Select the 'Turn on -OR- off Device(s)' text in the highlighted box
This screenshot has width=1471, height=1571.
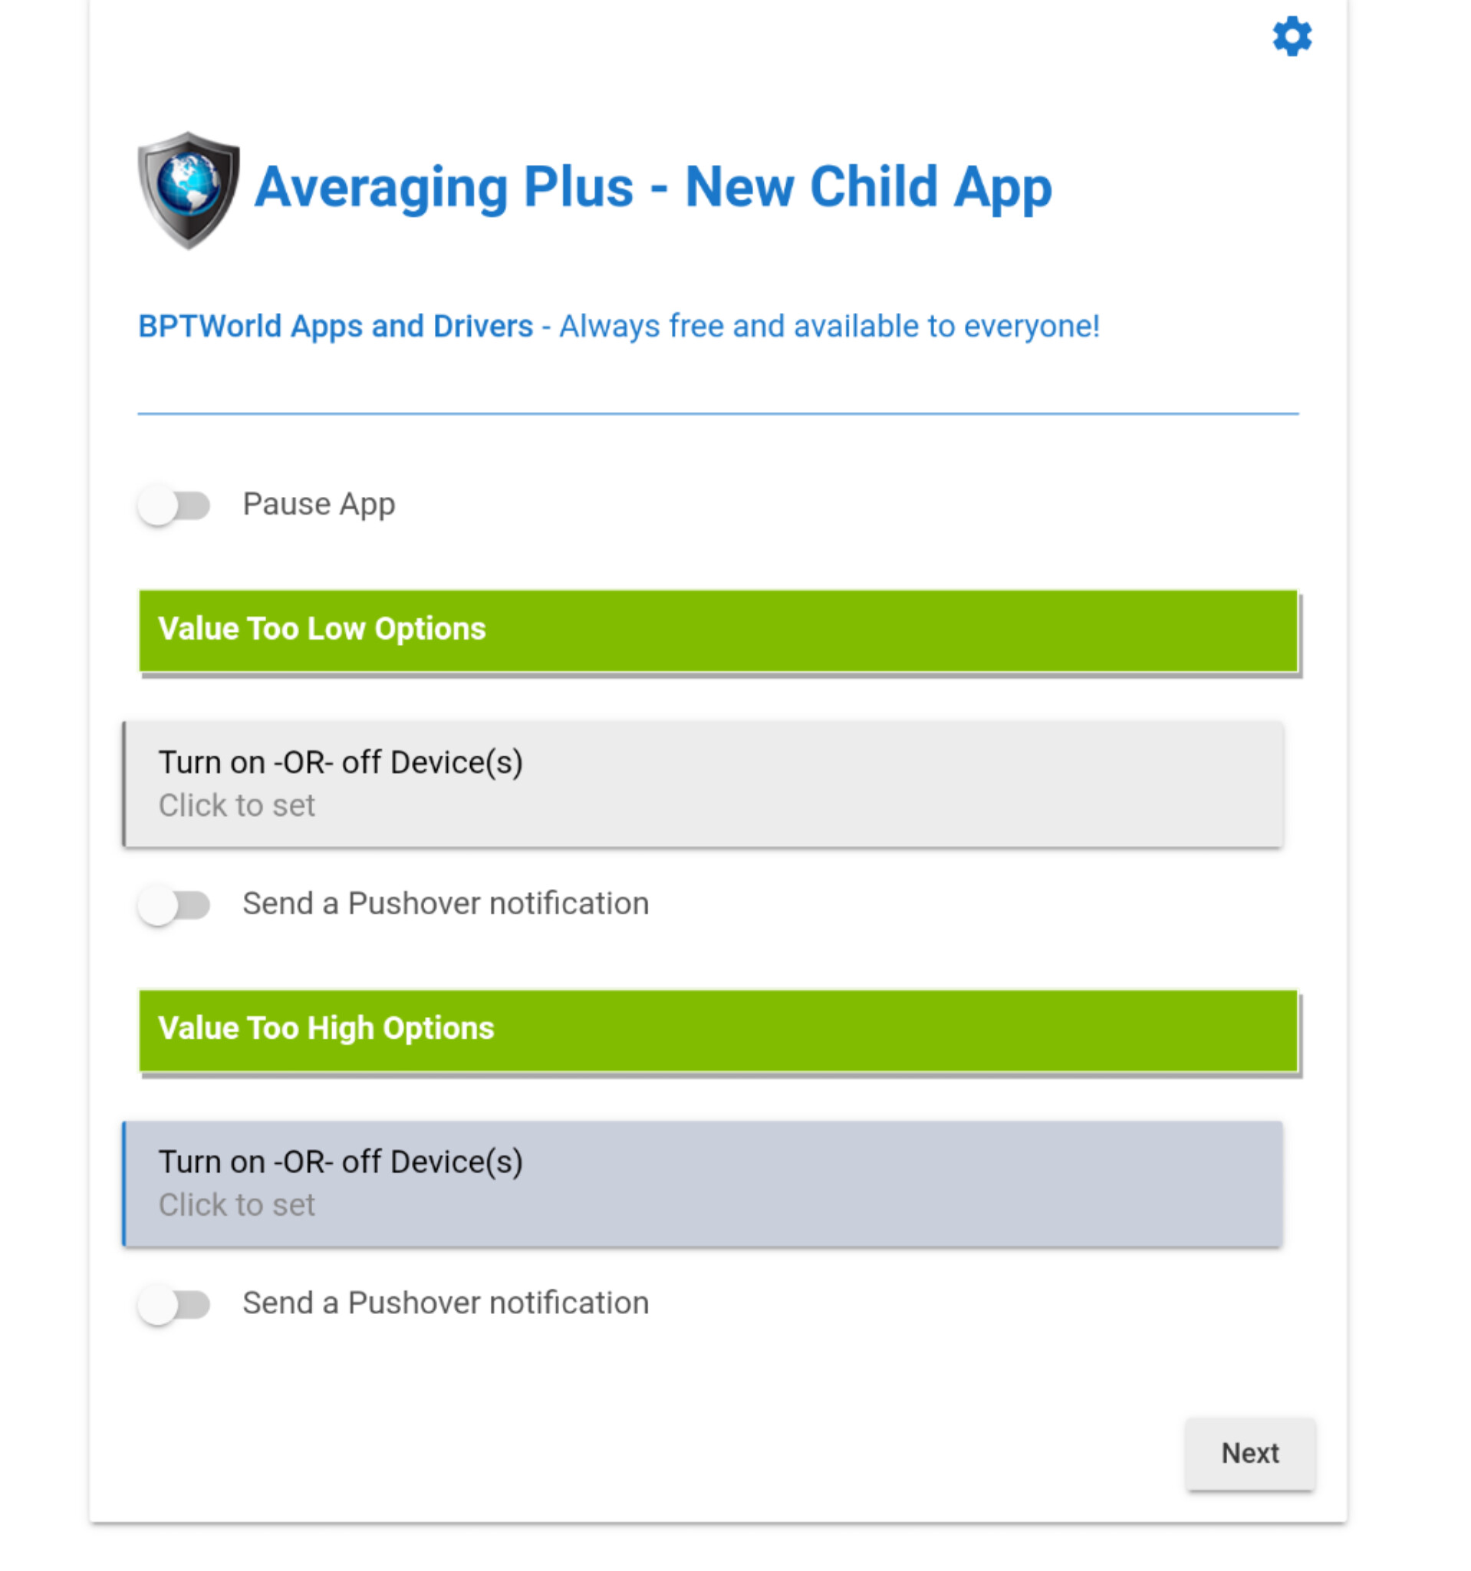tap(341, 1161)
